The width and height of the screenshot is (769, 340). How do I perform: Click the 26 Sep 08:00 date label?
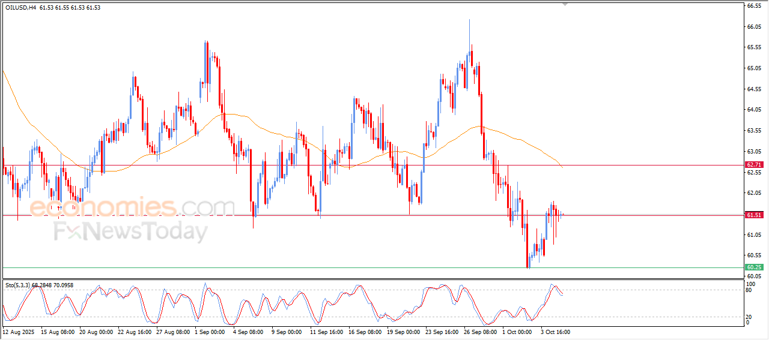(x=480, y=332)
